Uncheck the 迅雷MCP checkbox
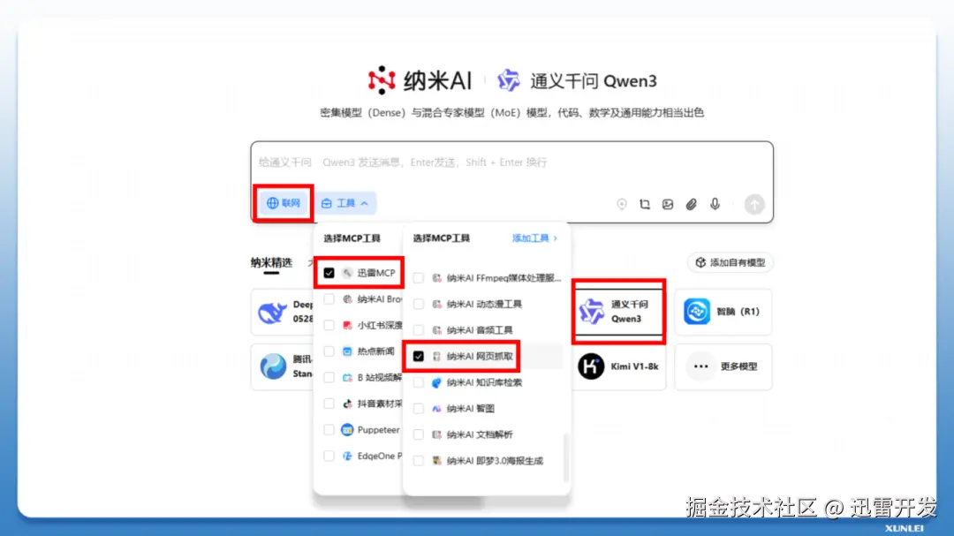Viewport: 954px width, 536px height. 329,273
